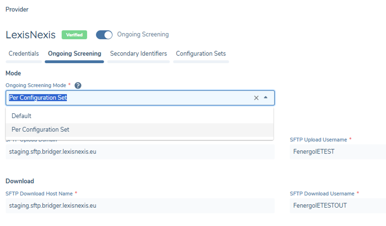Click the Download section heading

click(20, 181)
